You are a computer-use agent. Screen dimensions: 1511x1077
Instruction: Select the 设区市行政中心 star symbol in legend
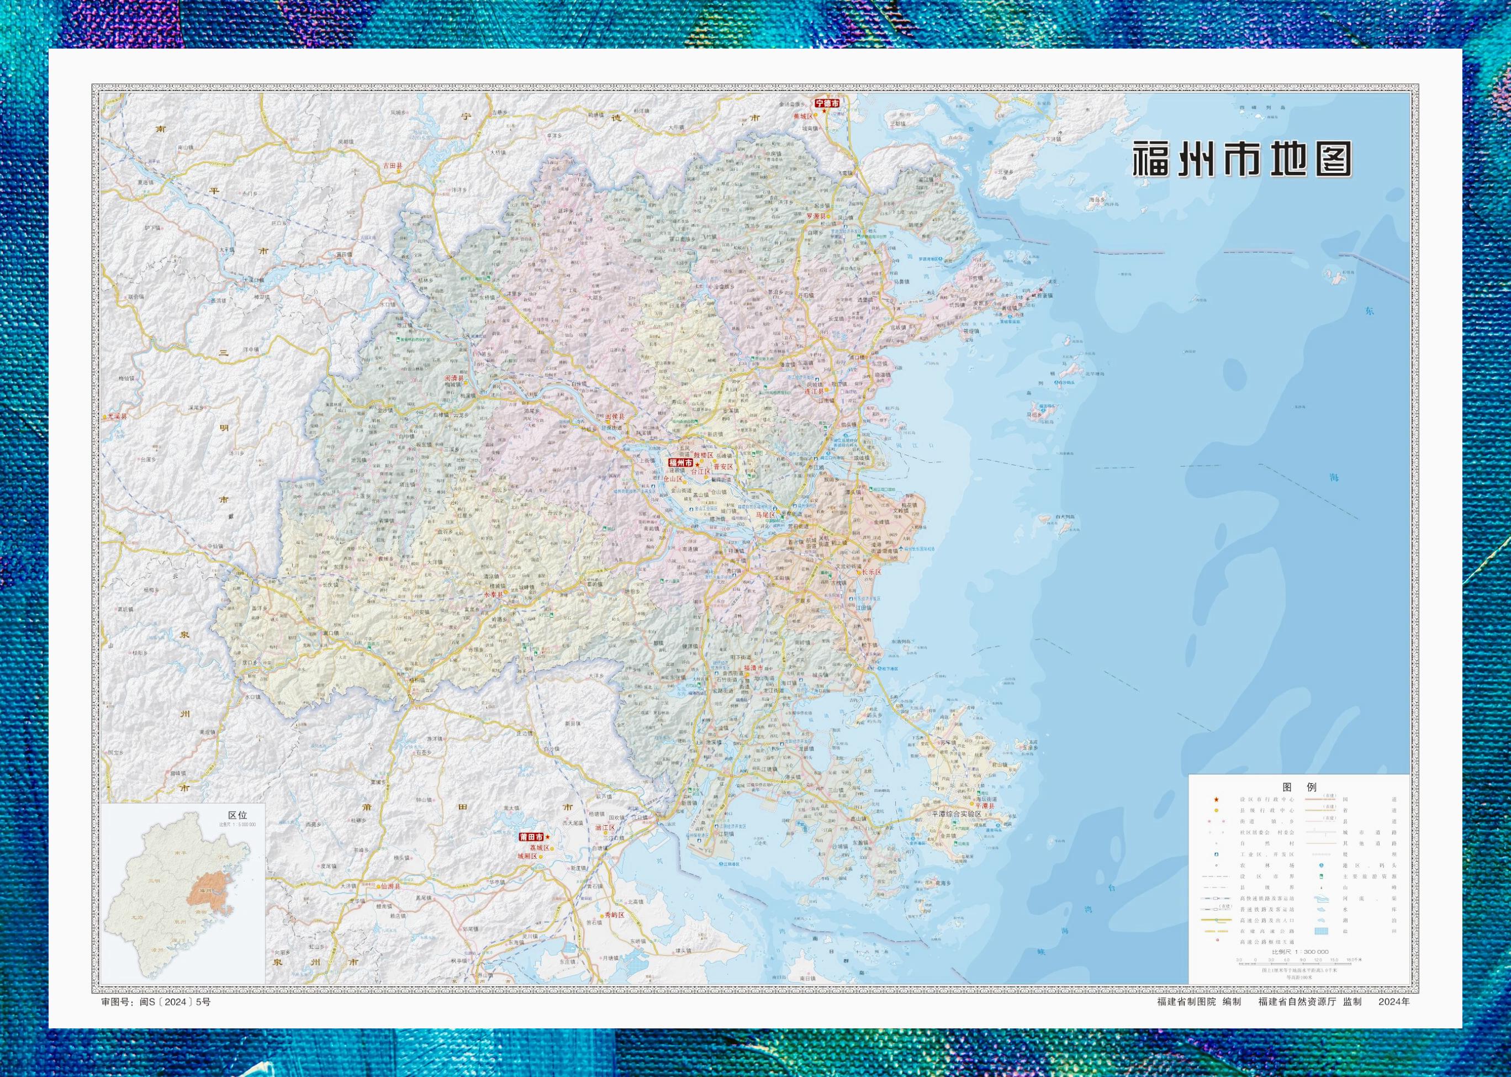tap(1217, 800)
